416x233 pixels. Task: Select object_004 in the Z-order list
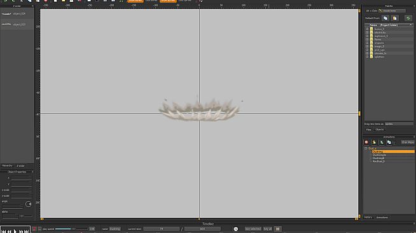(17, 13)
